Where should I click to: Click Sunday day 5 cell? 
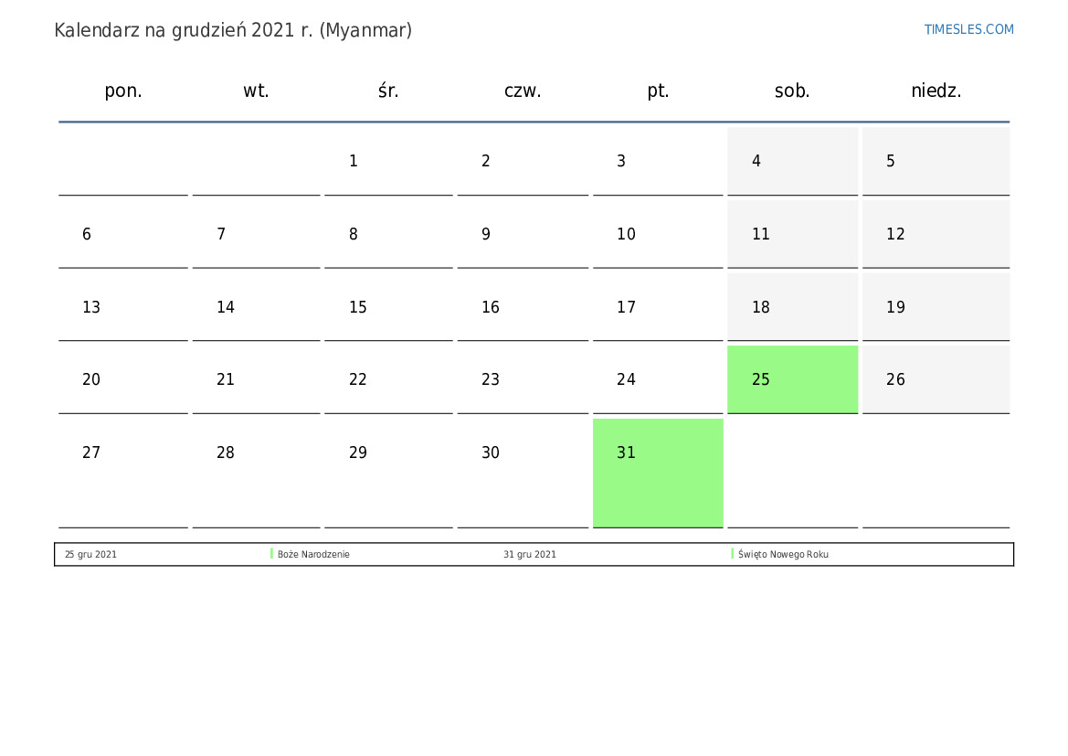click(936, 161)
